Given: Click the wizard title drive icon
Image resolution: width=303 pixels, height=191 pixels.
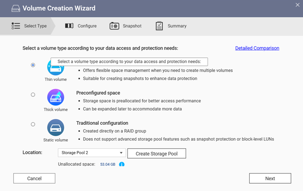Looking at the screenshot, I should (x=16, y=8).
